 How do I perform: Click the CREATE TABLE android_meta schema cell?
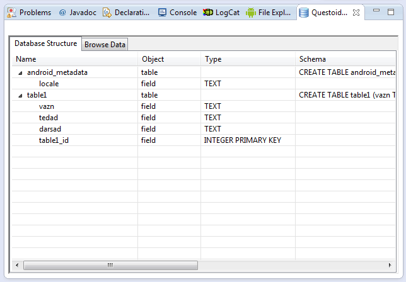click(x=347, y=72)
